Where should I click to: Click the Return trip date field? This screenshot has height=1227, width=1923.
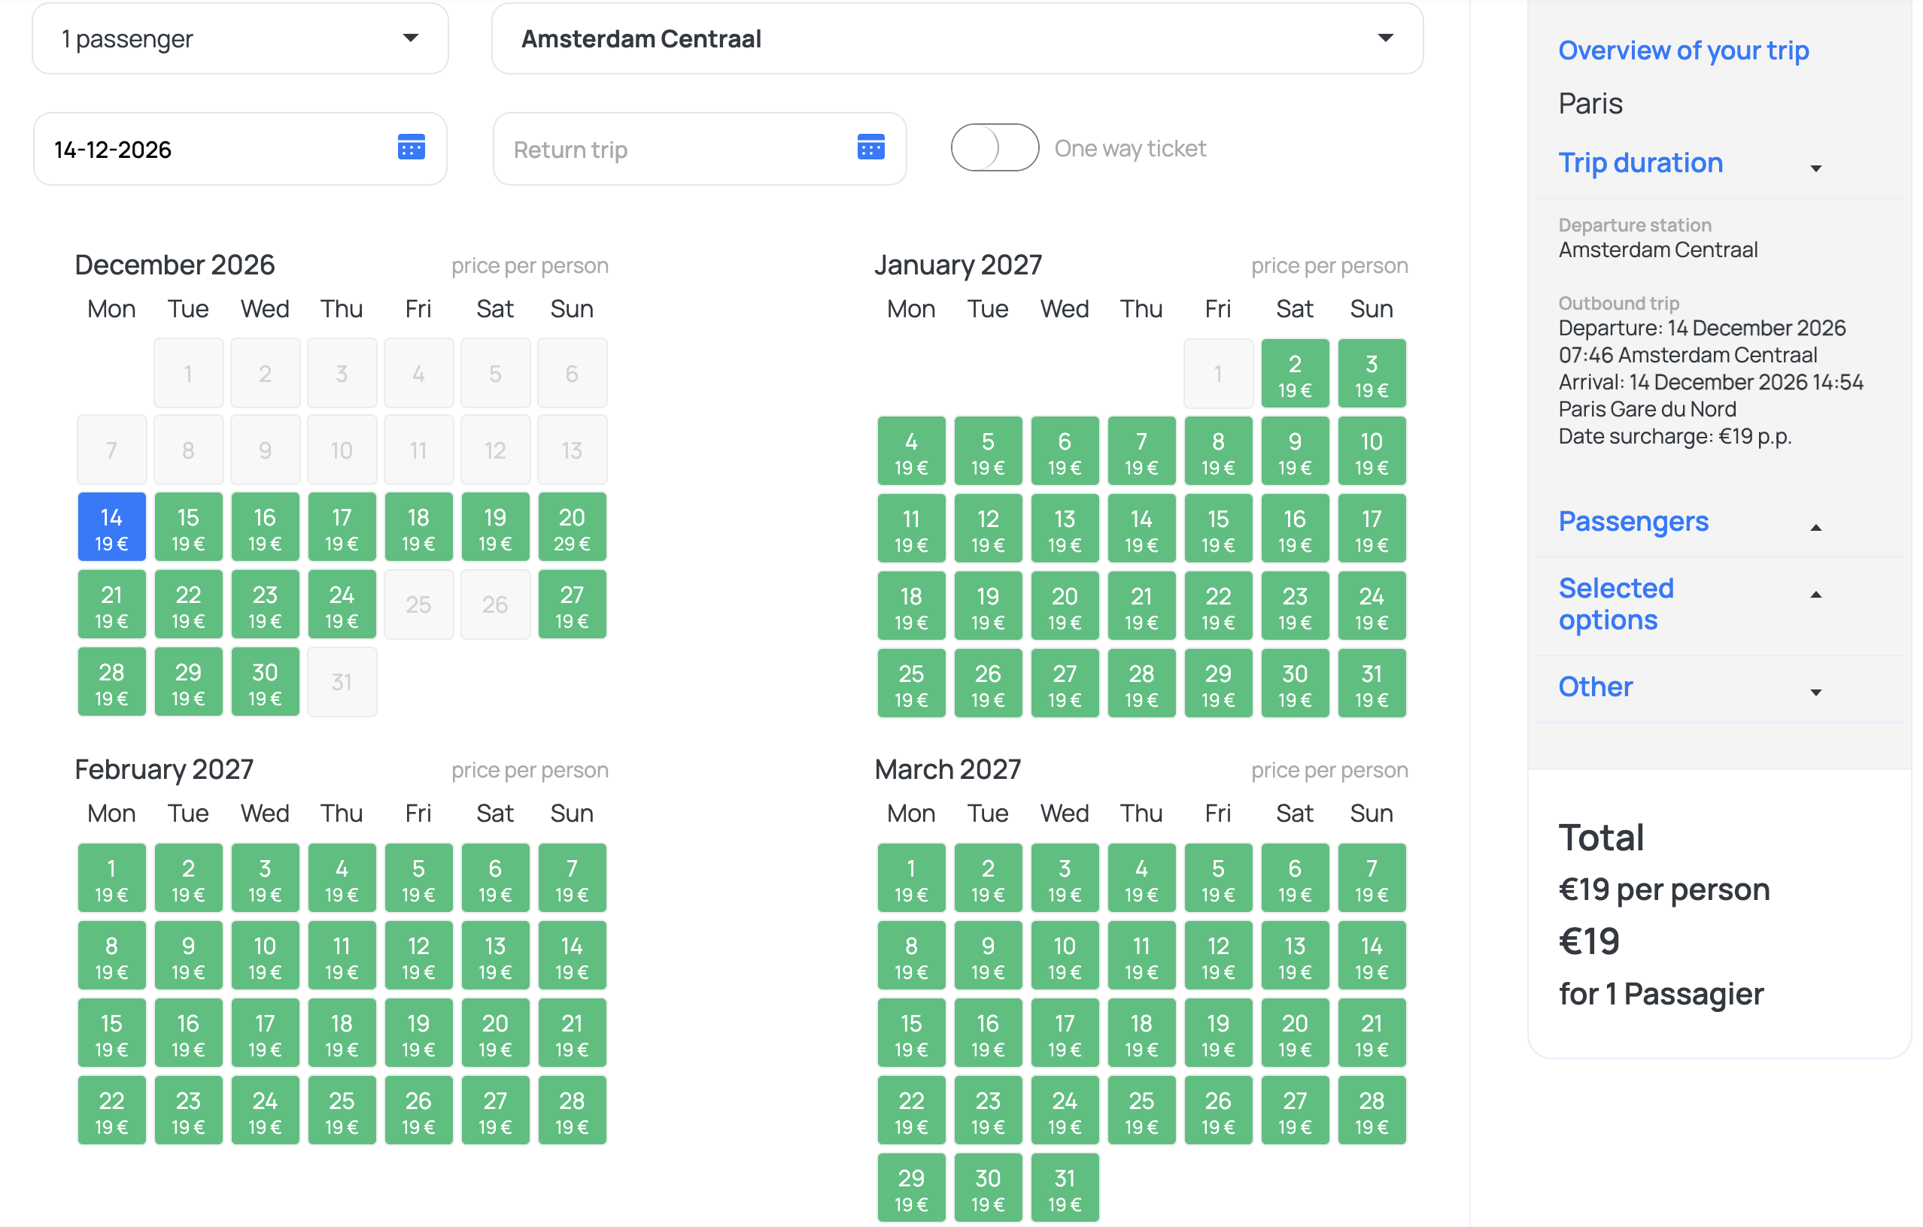700,149
